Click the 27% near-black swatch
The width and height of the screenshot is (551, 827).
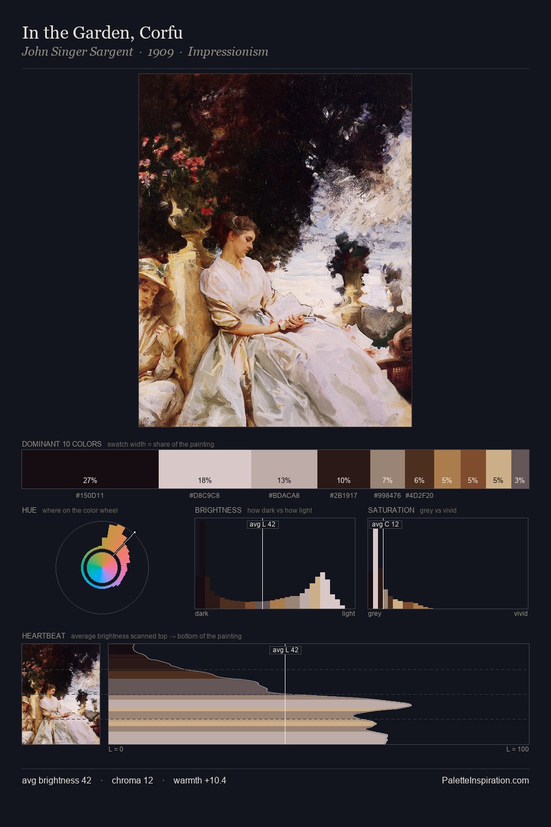90,469
